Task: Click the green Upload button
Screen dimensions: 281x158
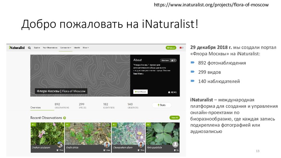Action: [x=171, y=48]
